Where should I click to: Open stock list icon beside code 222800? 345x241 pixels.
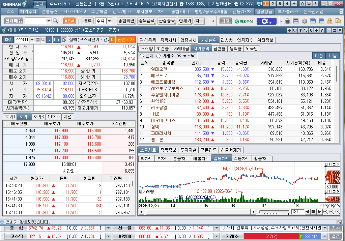[38, 39]
